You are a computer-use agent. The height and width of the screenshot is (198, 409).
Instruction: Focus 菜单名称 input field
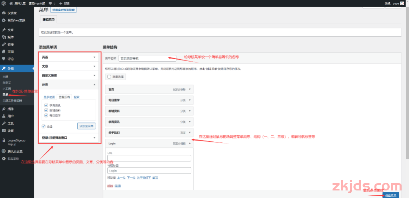click(147, 58)
